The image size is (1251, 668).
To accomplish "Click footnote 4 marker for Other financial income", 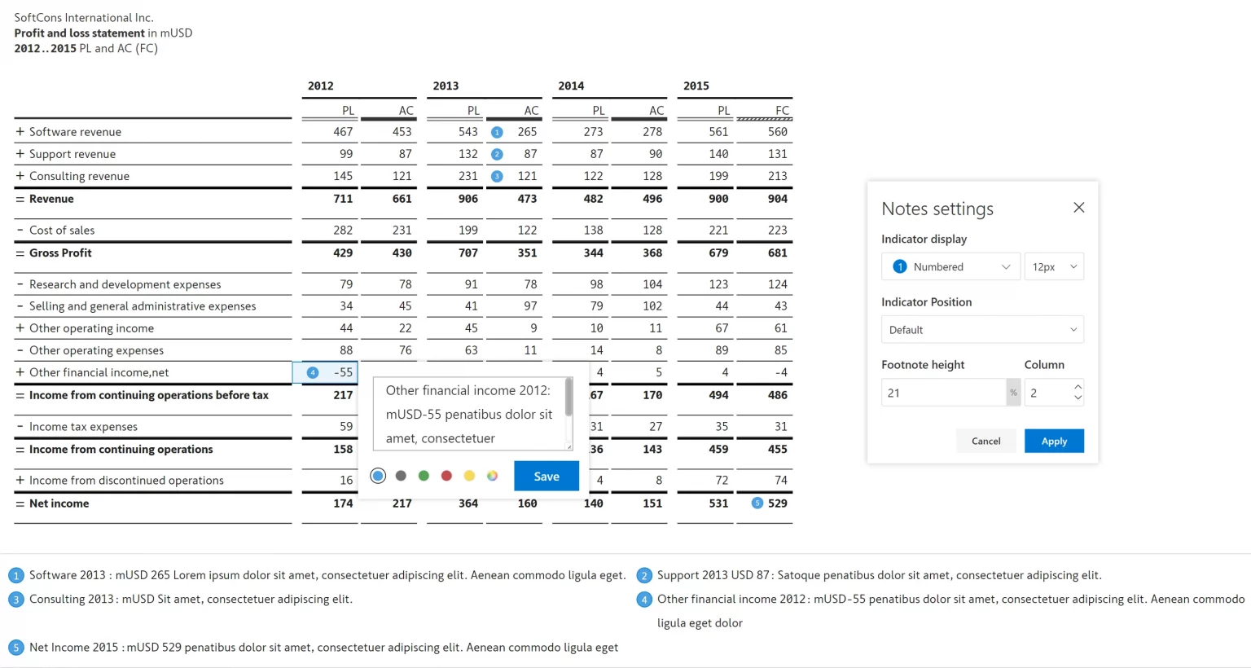I will tap(643, 600).
